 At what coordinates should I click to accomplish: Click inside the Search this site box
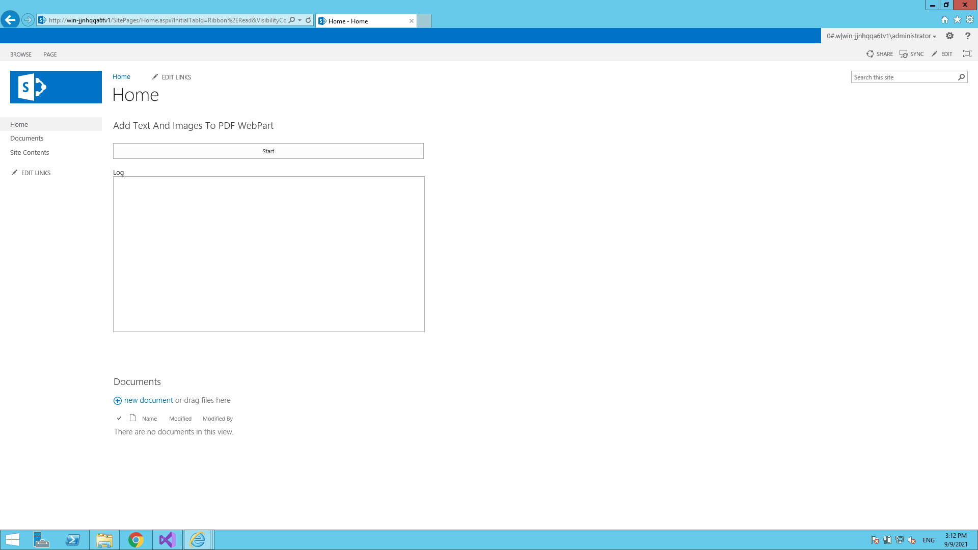tap(903, 77)
